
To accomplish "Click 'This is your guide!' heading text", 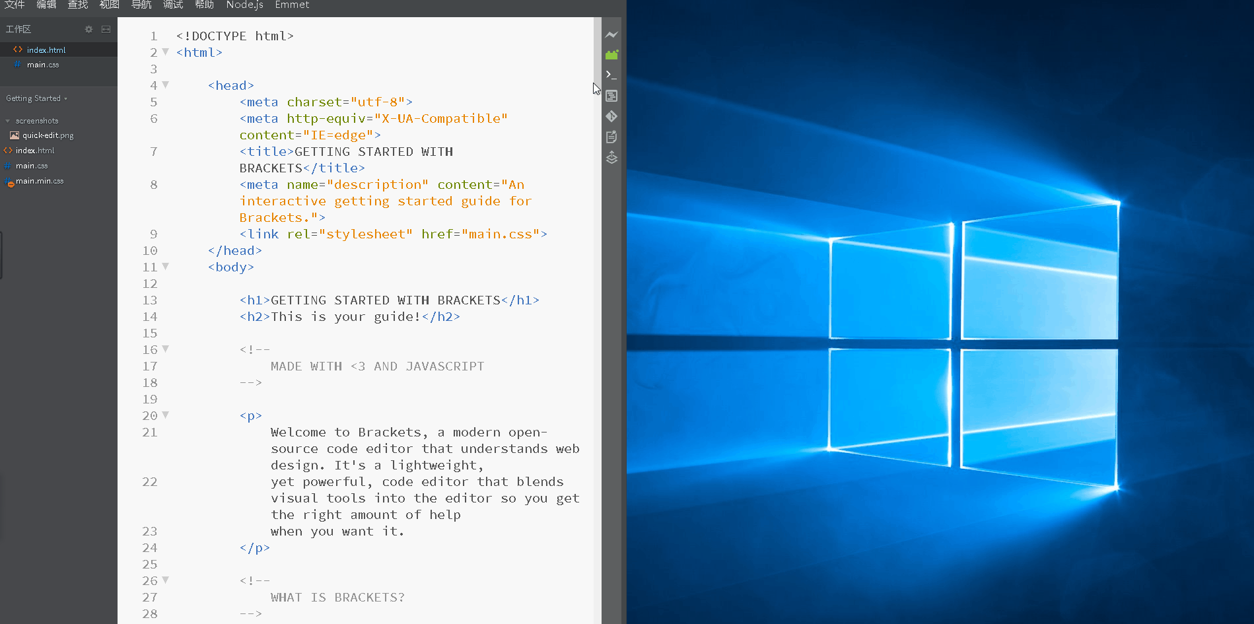I will (x=346, y=316).
